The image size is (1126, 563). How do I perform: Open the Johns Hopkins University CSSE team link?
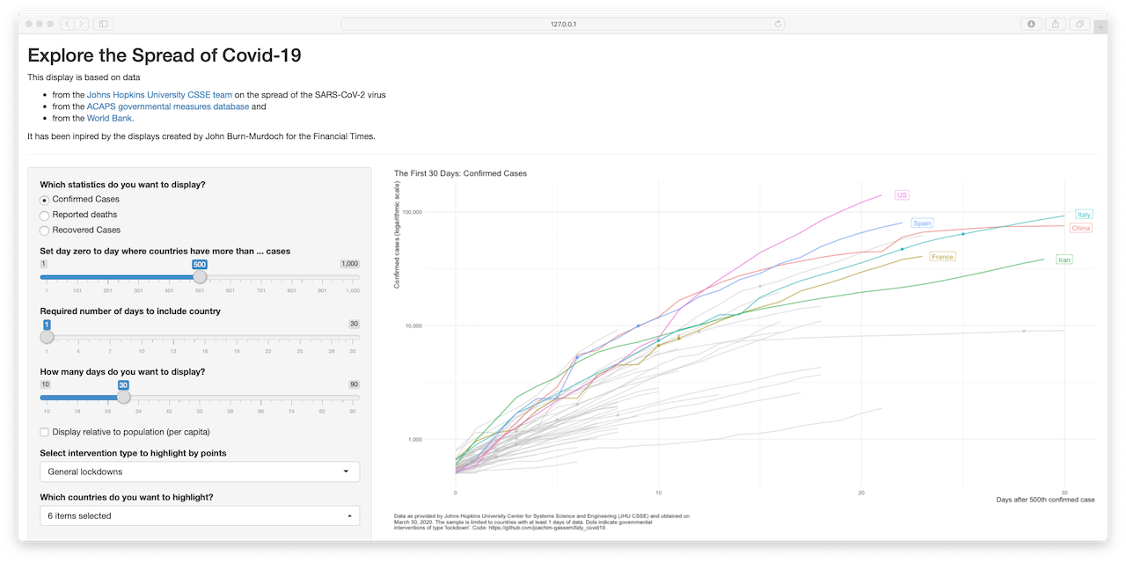[x=159, y=94]
